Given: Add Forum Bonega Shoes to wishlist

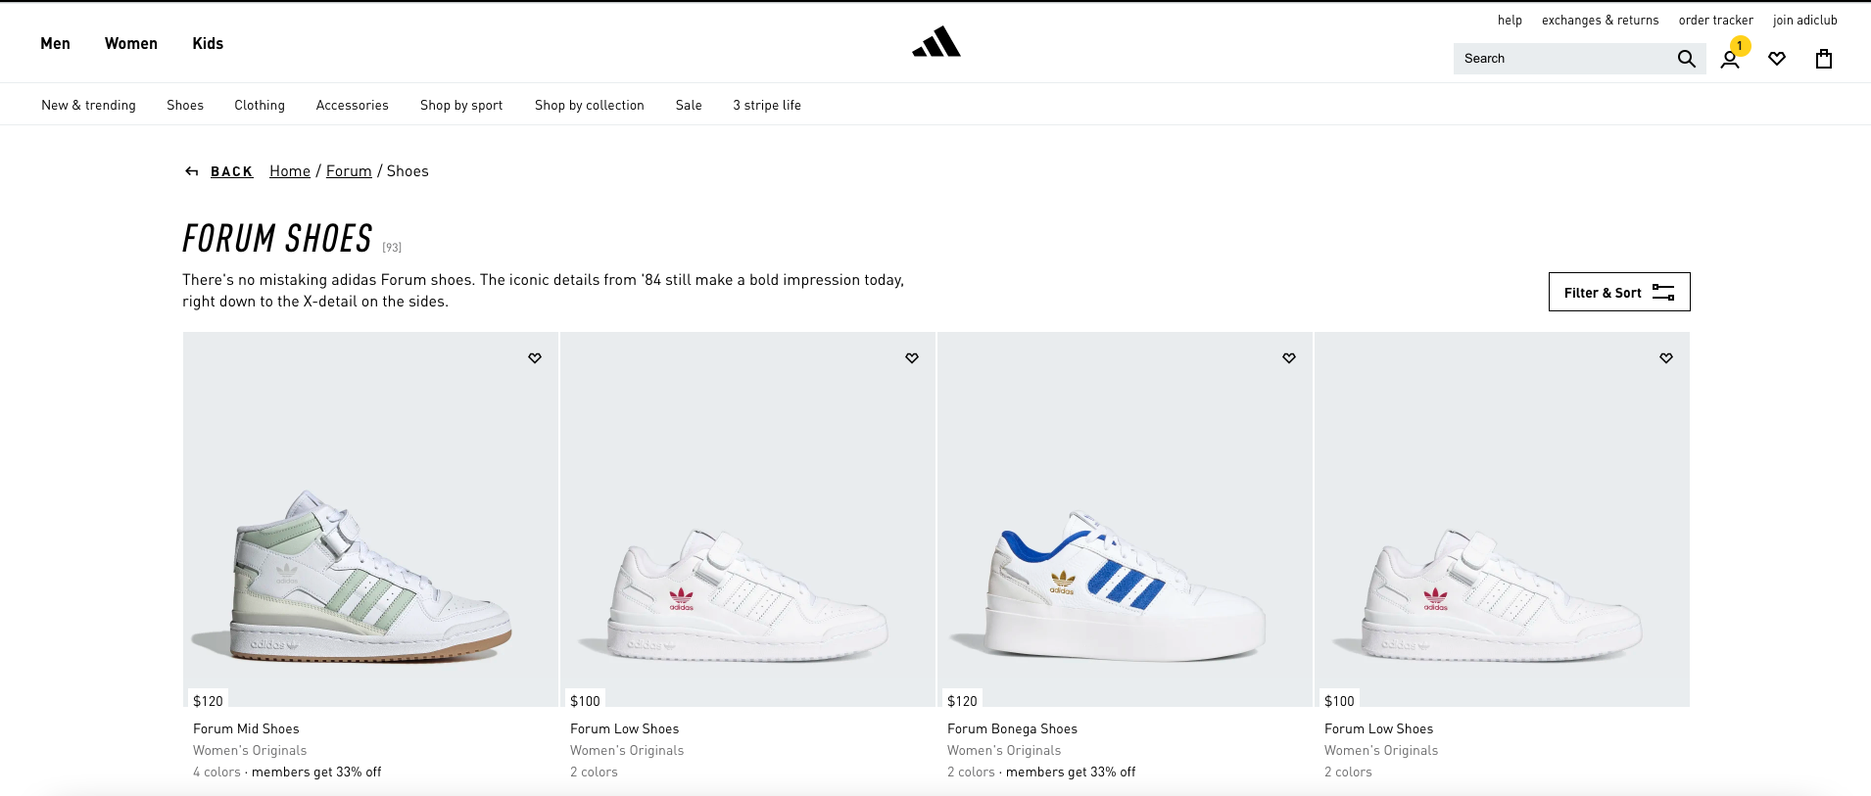Looking at the screenshot, I should tap(1289, 358).
